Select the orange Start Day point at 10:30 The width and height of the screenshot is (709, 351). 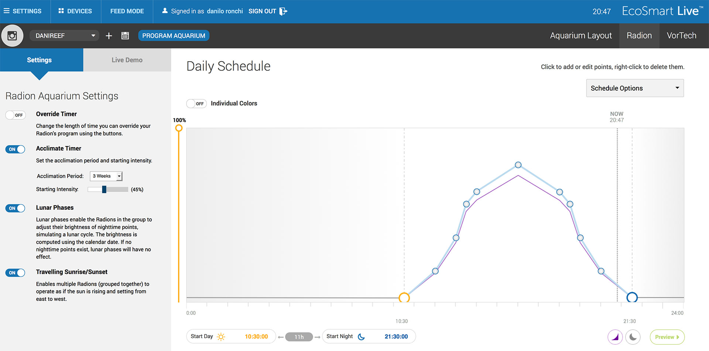point(404,298)
